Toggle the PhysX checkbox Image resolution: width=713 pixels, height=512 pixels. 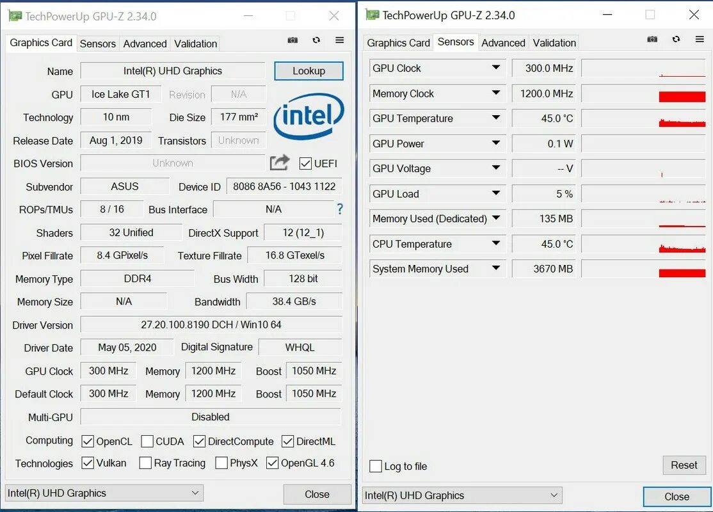tap(221, 463)
